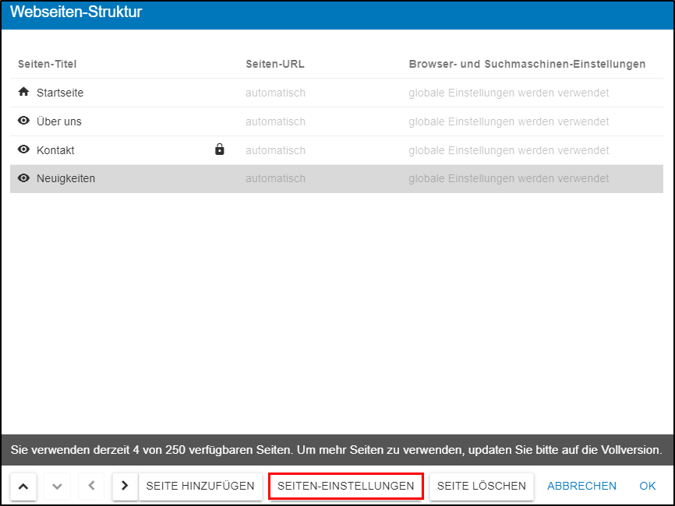Click the Seiten-URL value for Kontakt
This screenshot has height=506, width=675.
pos(275,150)
